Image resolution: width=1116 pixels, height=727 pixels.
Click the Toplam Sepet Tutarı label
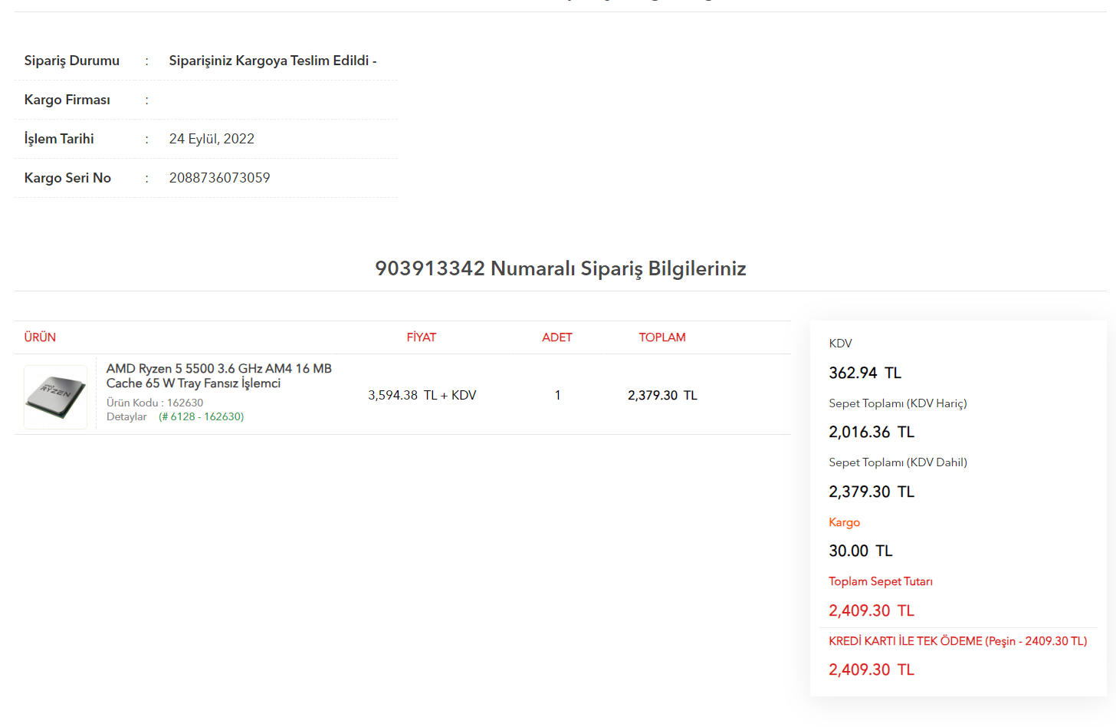(880, 581)
